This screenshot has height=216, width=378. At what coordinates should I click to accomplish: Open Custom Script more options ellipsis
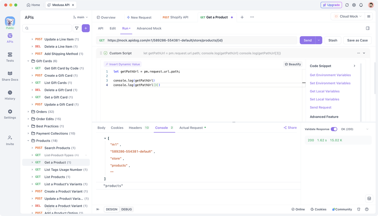pos(359,53)
